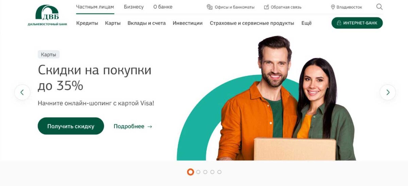408x186 pixels.
Task: Expand the Вклады и счета menu
Action: click(147, 23)
